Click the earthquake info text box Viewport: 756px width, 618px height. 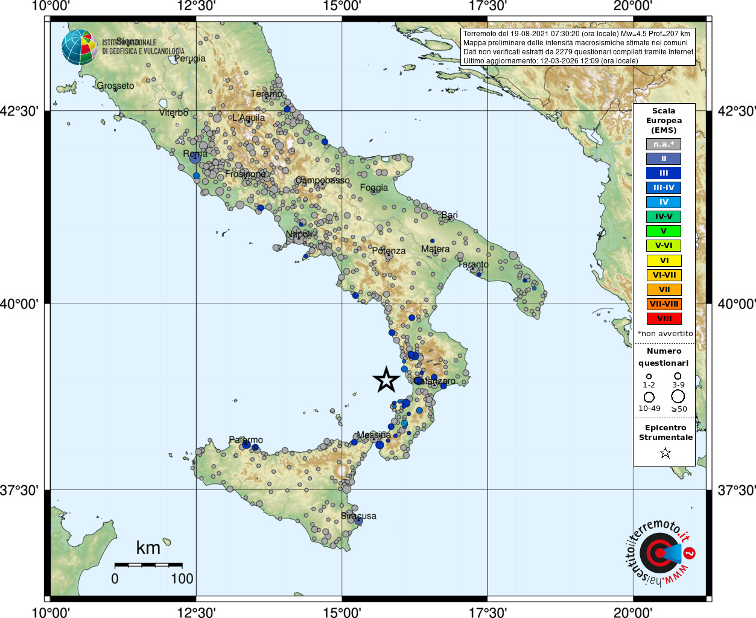[x=578, y=47]
